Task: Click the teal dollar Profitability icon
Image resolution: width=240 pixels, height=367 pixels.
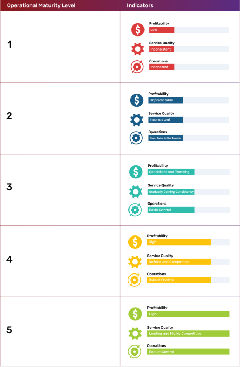Action: click(x=136, y=172)
